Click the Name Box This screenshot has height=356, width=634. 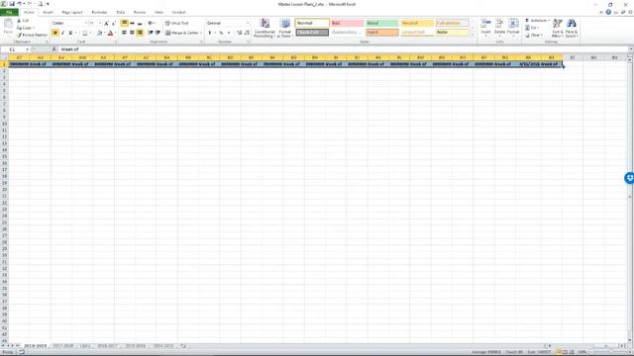[x=16, y=49]
